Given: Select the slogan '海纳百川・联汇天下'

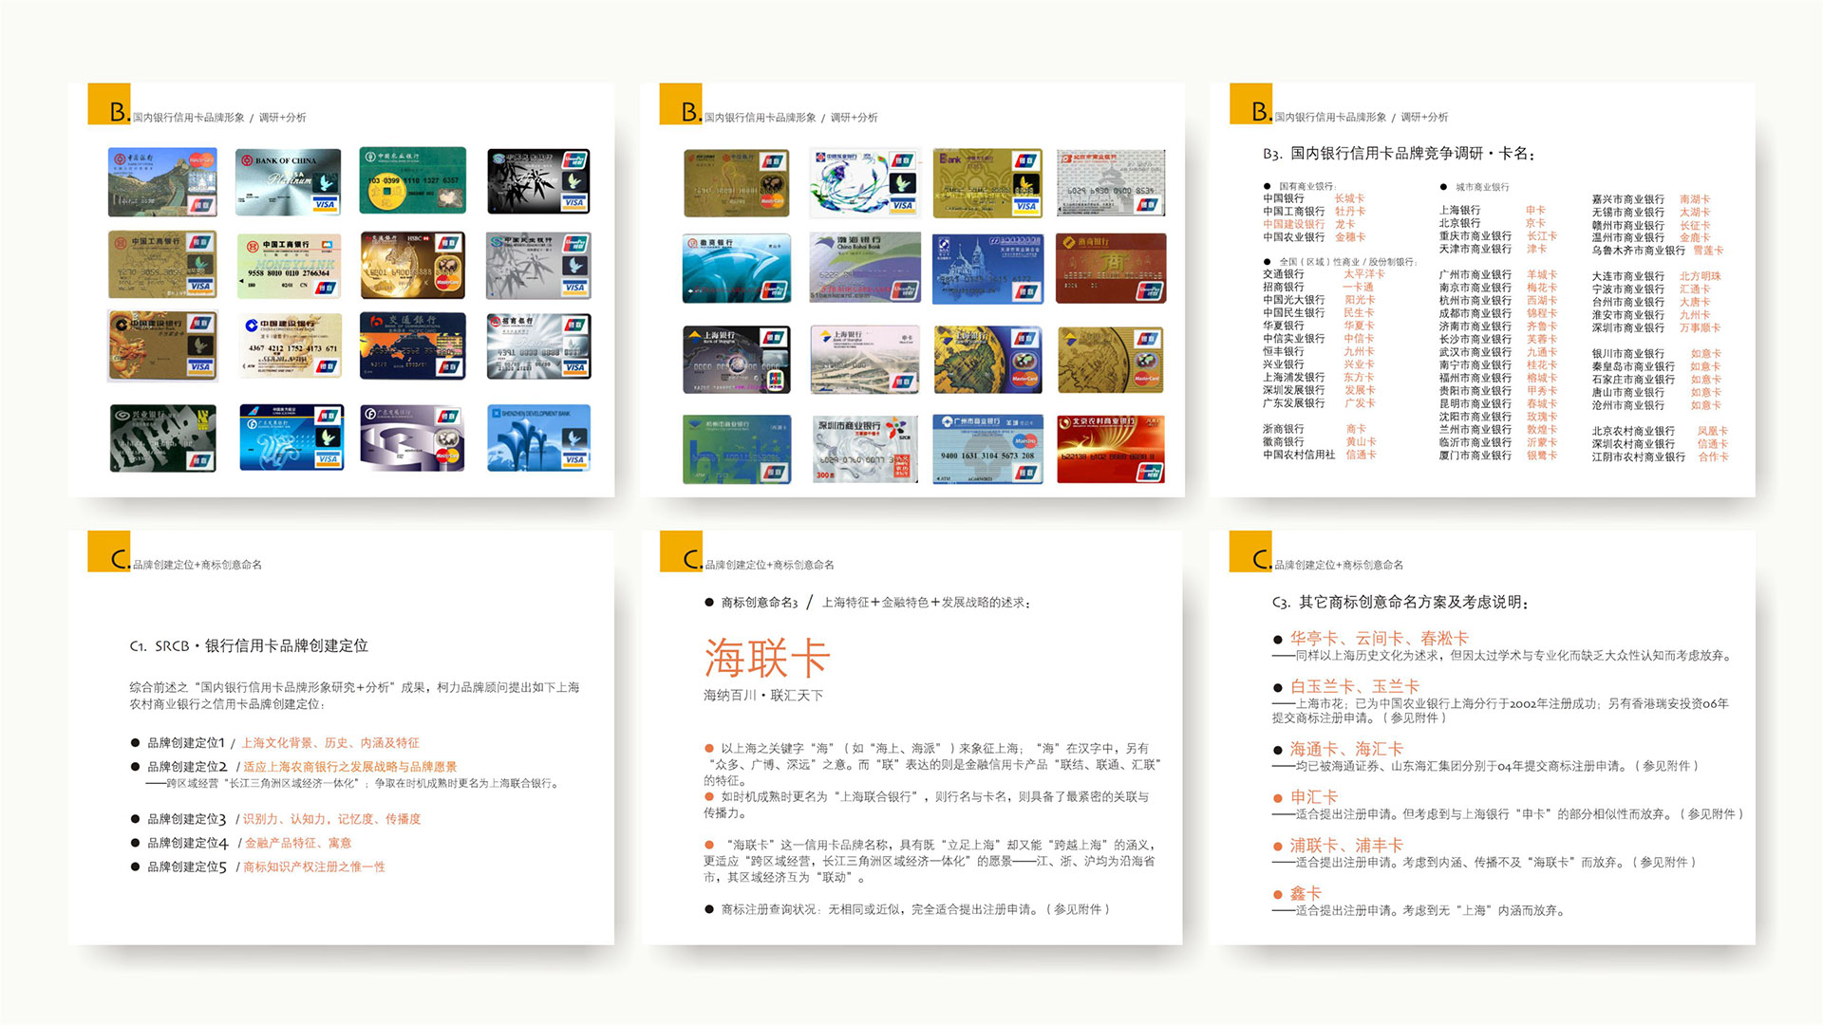Looking at the screenshot, I should 763,696.
